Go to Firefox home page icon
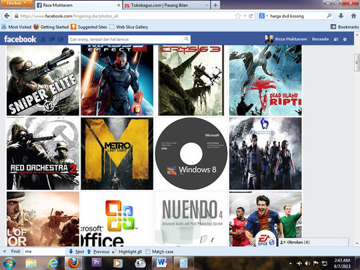Viewport: 360px width, 270px height. pyautogui.click(x=353, y=16)
